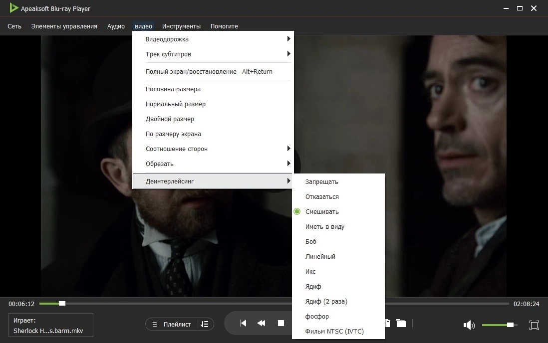Maximize the player window

click(520, 8)
